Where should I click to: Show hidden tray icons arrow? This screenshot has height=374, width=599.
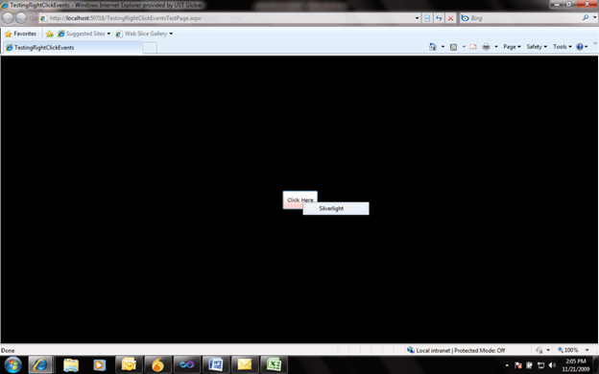click(x=507, y=365)
